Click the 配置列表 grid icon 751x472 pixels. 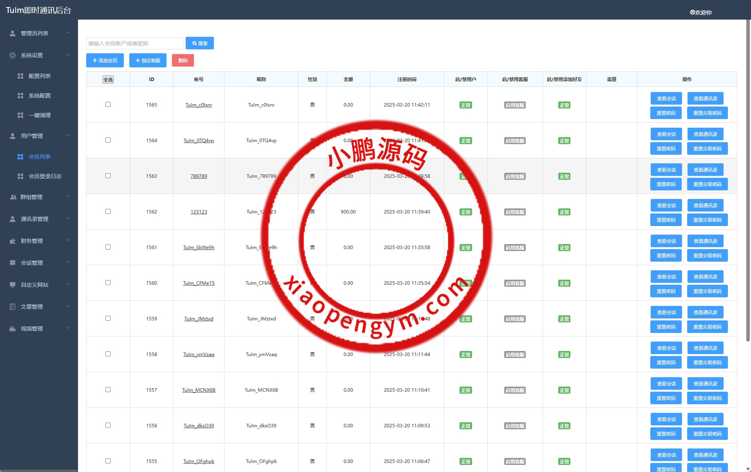click(x=20, y=76)
